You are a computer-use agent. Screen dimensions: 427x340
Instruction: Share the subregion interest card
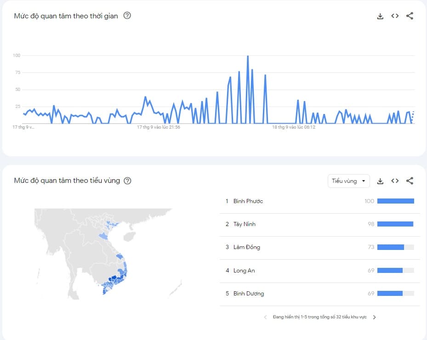[x=410, y=181]
